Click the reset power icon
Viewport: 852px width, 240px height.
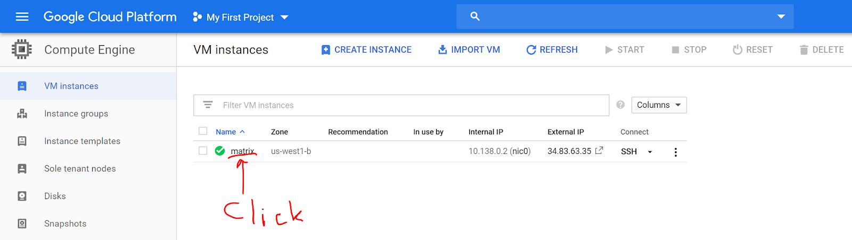click(x=738, y=50)
